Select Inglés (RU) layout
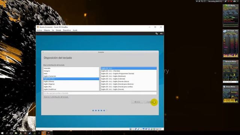The width and height of the screenshot is (240, 135). tap(71, 87)
